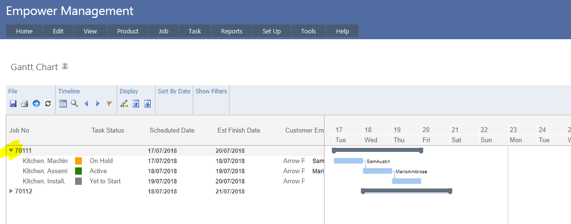The height and width of the screenshot is (224, 571).
Task: Refresh the Gantt chart
Action: pos(48,104)
